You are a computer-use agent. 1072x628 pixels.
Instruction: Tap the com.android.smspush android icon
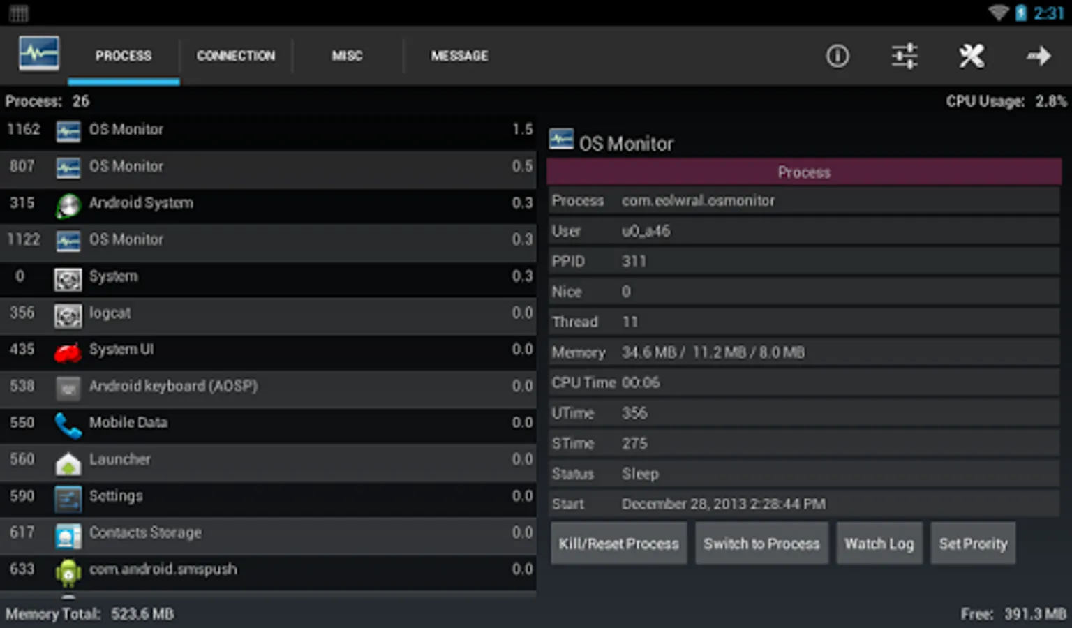(68, 572)
